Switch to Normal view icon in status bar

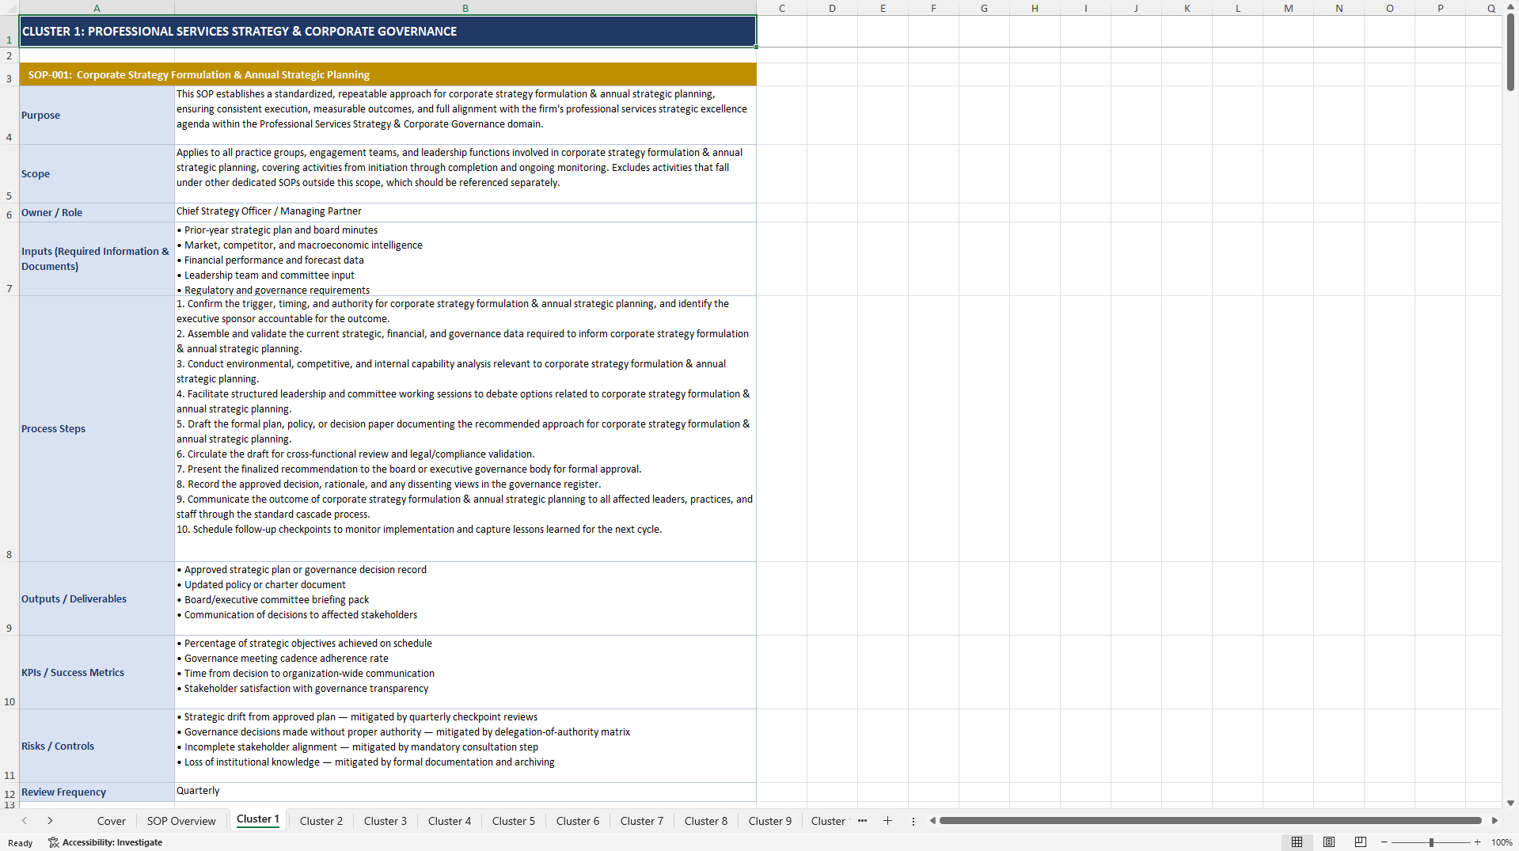click(x=1297, y=842)
